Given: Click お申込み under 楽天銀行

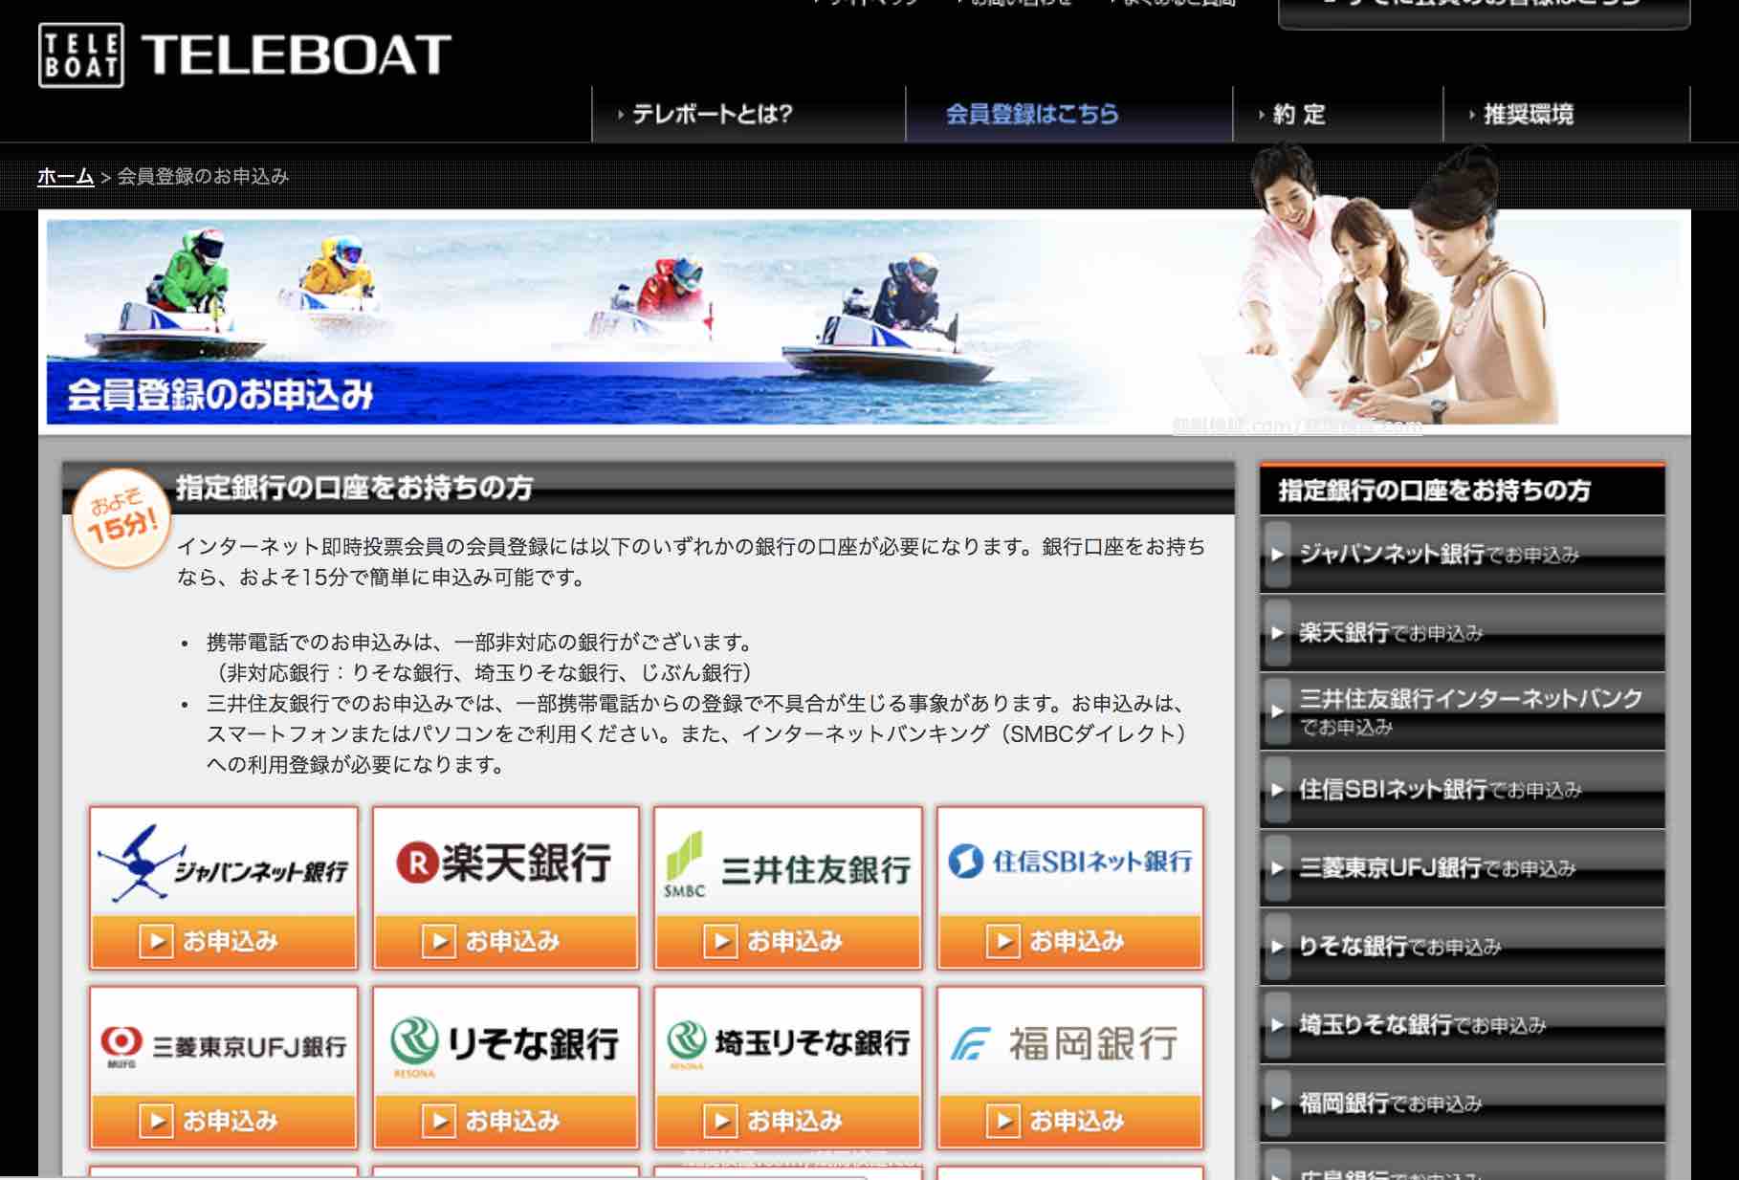Looking at the screenshot, I should tap(504, 939).
